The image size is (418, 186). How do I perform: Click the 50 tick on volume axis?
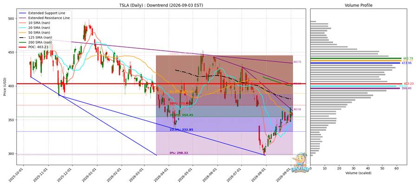(382, 168)
